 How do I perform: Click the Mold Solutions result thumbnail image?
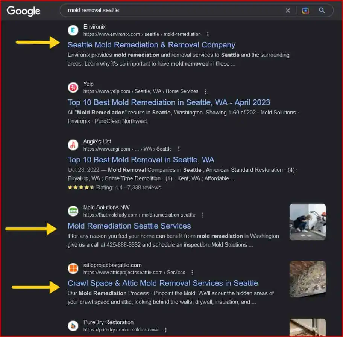pos(307,222)
